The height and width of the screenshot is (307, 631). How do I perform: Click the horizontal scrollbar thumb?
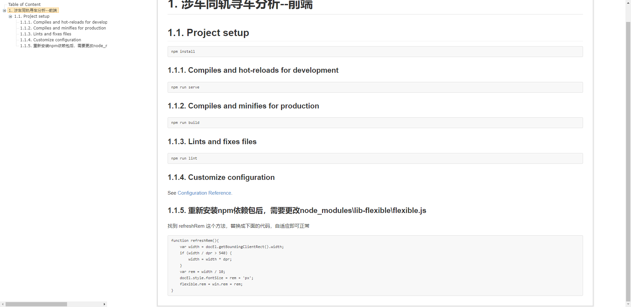click(36, 304)
